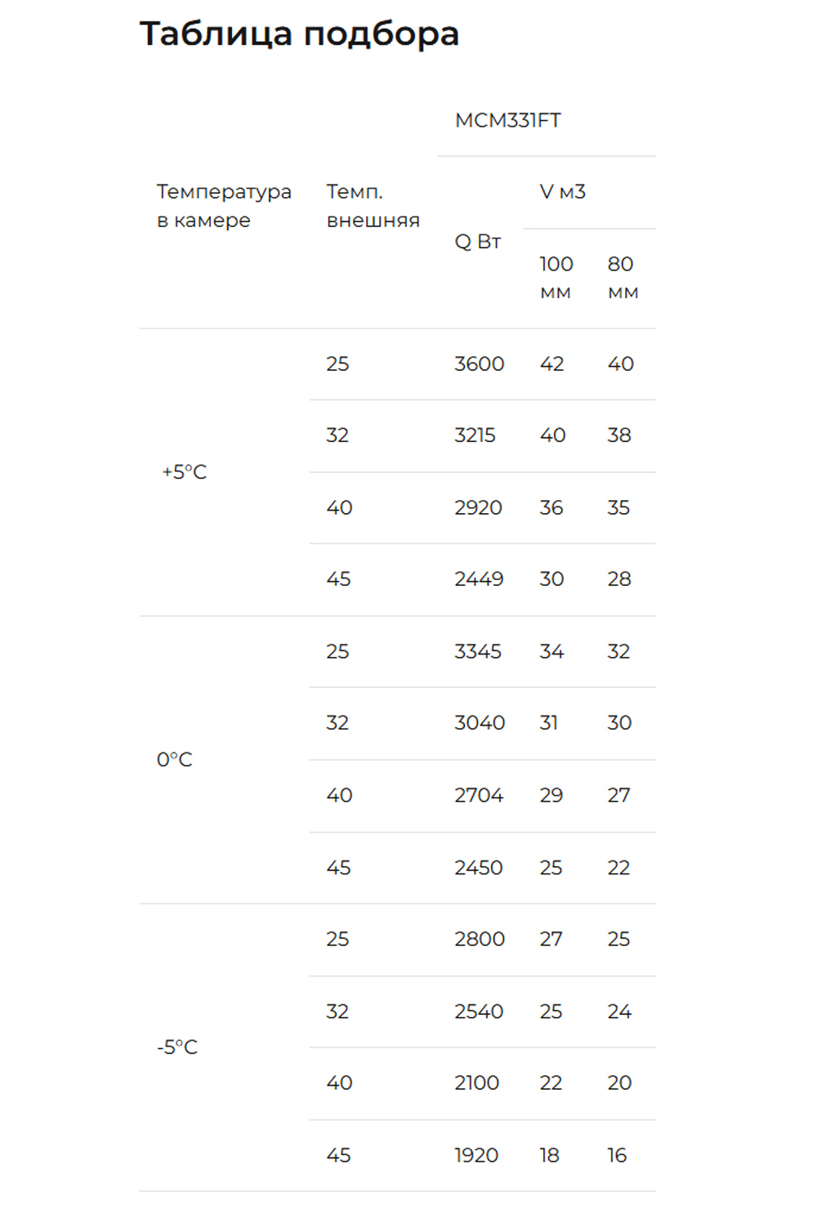Select the 'Температура в камере' column header
Image resolution: width=813 pixels, height=1219 pixels.
(224, 206)
